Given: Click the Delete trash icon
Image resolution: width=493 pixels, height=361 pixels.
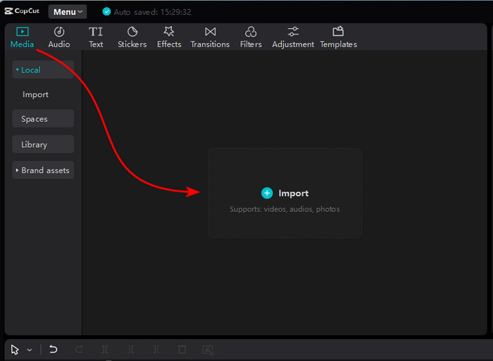Looking at the screenshot, I should click(182, 349).
